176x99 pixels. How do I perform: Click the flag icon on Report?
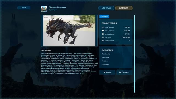[x=104, y=72]
